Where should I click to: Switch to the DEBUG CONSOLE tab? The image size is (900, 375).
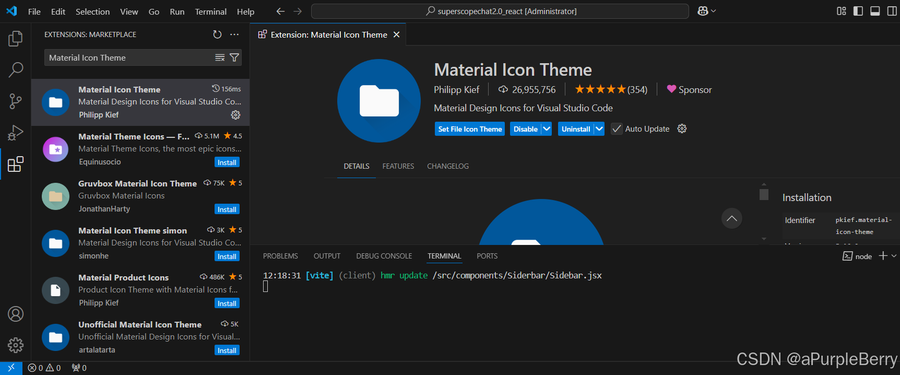coord(384,256)
